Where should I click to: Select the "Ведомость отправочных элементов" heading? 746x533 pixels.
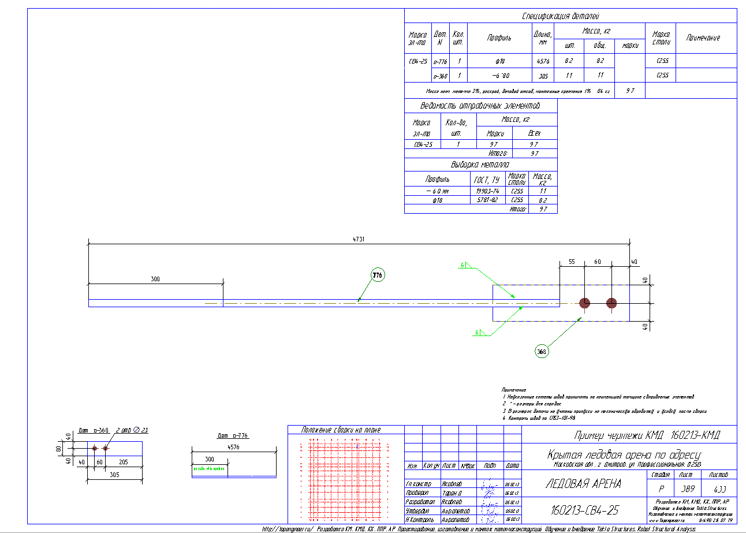coord(480,106)
